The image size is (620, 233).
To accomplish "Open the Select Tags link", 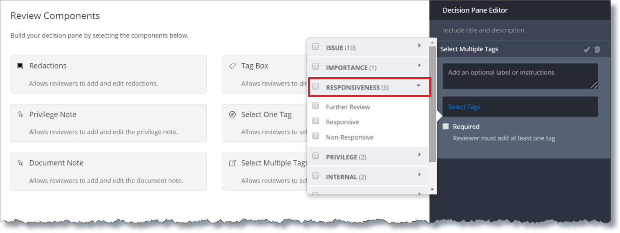I will (464, 107).
